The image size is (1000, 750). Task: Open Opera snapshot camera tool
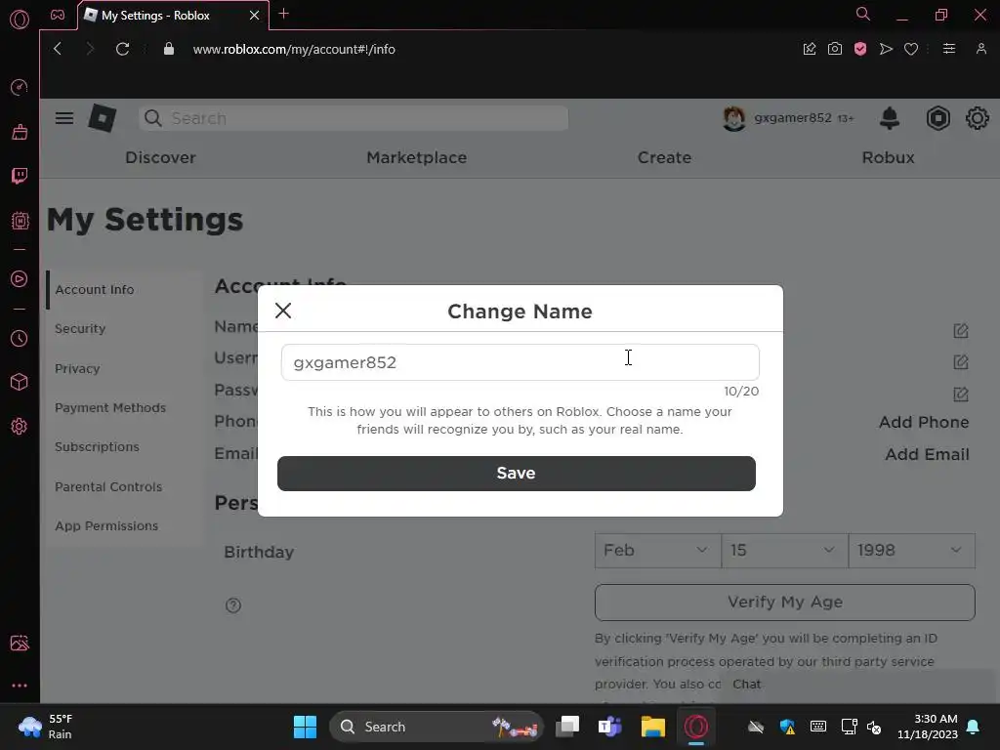pos(834,49)
